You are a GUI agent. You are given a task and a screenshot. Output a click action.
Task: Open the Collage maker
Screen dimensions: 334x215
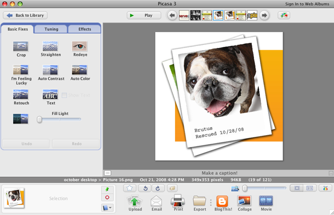[244, 201]
